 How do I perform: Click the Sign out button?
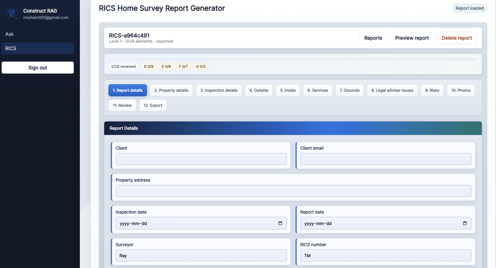(38, 67)
